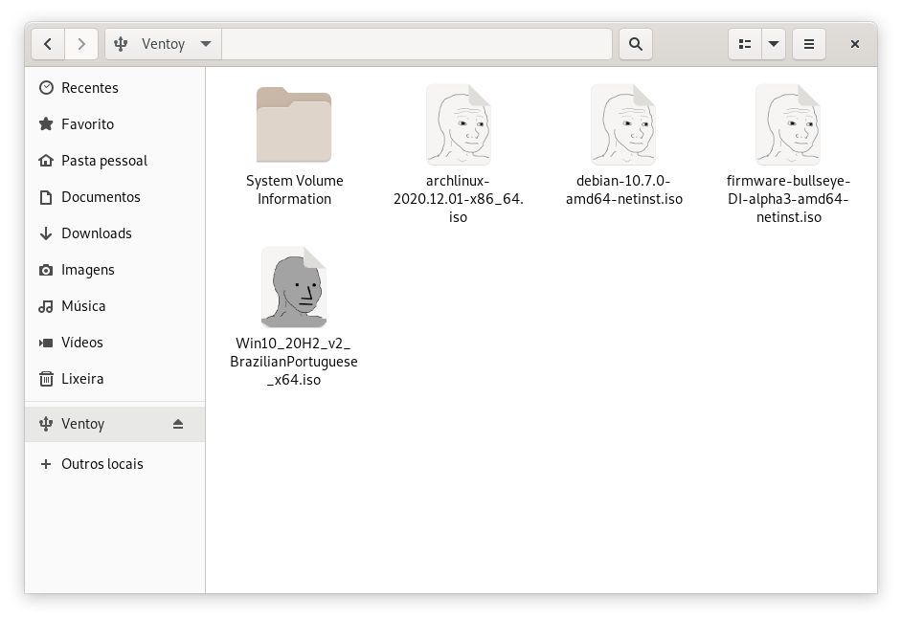Image resolution: width=902 pixels, height=621 pixels.
Task: Click the empty path bar area
Action: coord(417,44)
